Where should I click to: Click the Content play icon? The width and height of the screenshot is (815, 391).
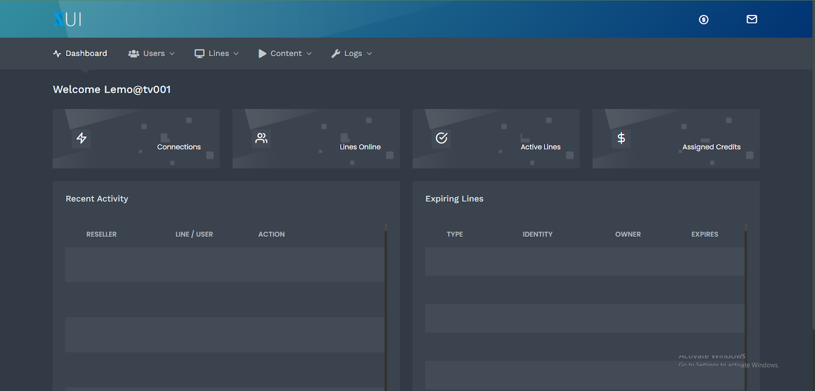[262, 53]
